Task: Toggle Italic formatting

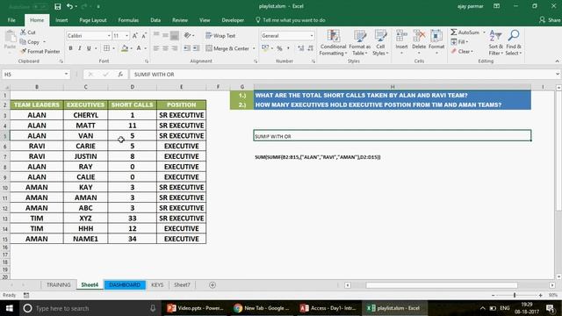Action: click(x=79, y=48)
